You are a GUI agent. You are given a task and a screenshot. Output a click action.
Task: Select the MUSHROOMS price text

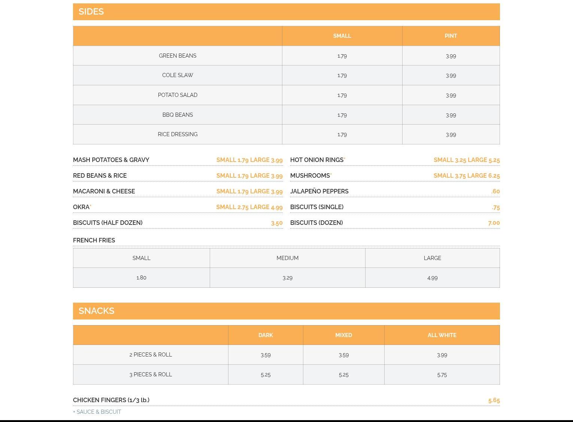tap(466, 176)
